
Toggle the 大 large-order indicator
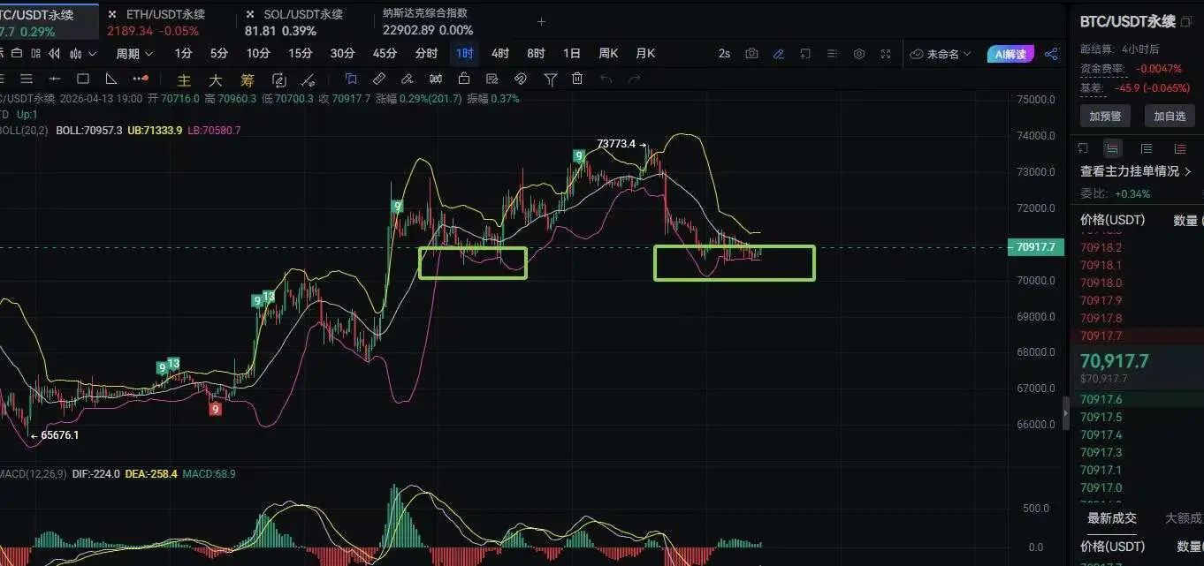(215, 79)
